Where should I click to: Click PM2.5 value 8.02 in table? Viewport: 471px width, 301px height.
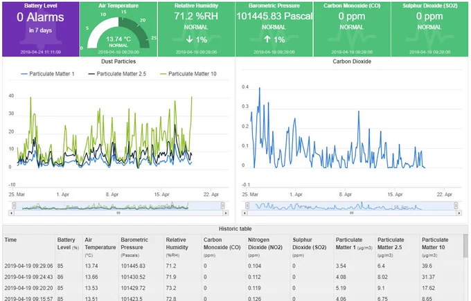click(x=382, y=277)
